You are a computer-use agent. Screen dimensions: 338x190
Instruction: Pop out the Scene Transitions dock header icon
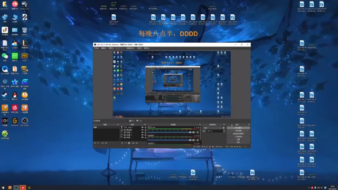224,125
